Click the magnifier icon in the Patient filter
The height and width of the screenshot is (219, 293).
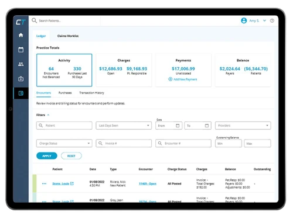pyautogui.click(x=40, y=126)
